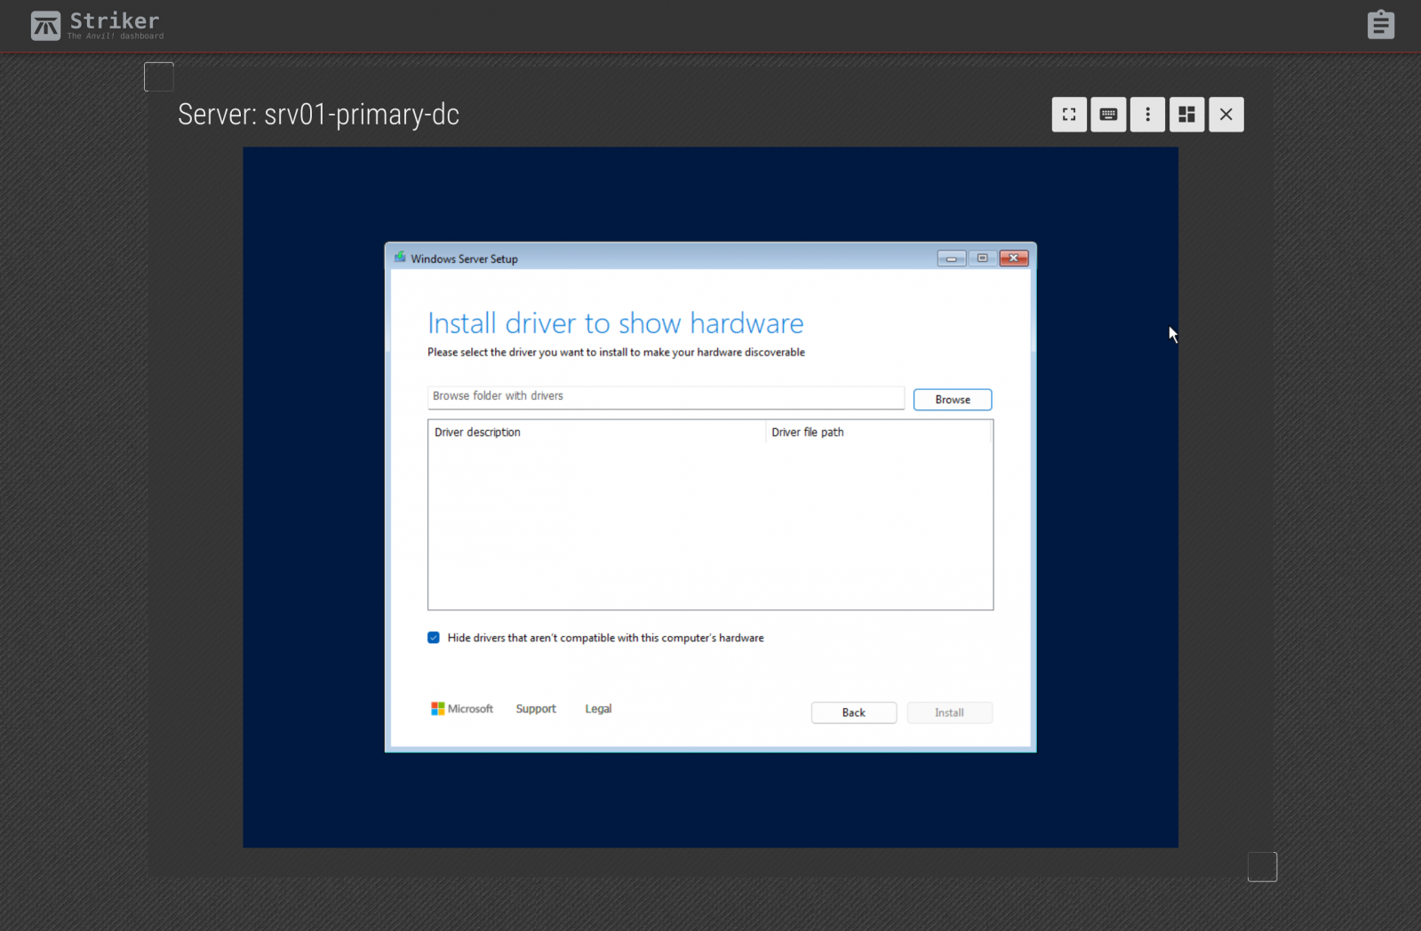Close the srv01-primary-dc server view
1421x931 pixels.
click(x=1225, y=115)
